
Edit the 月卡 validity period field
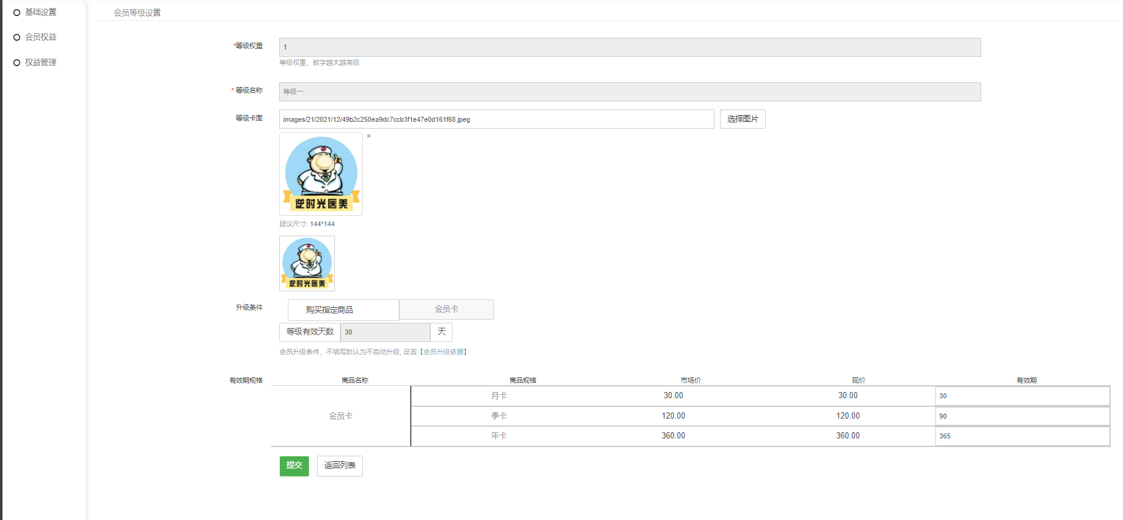coord(1022,396)
